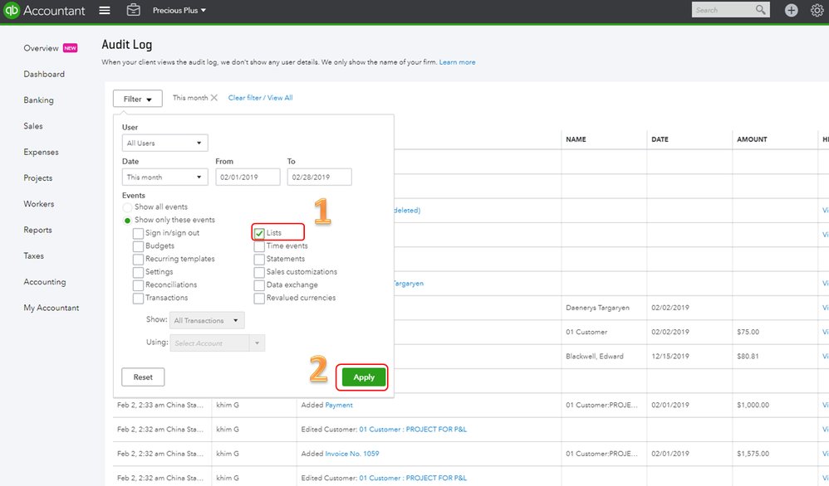The height and width of the screenshot is (486, 829).
Task: Open Workers in the sidebar
Action: pyautogui.click(x=38, y=204)
